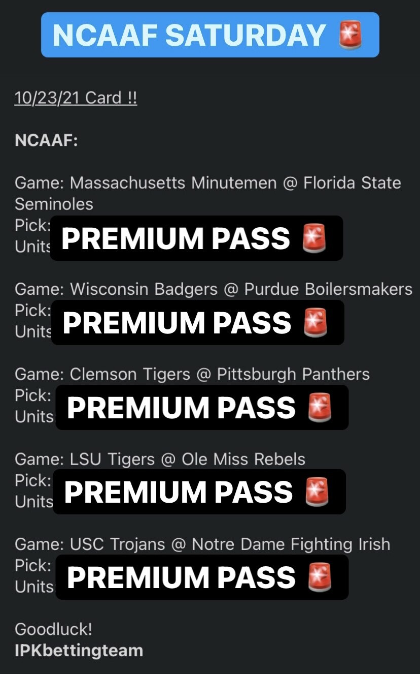Click the siren emoji in the NCAAF SATURDAY banner
420x674 pixels.
350,35
